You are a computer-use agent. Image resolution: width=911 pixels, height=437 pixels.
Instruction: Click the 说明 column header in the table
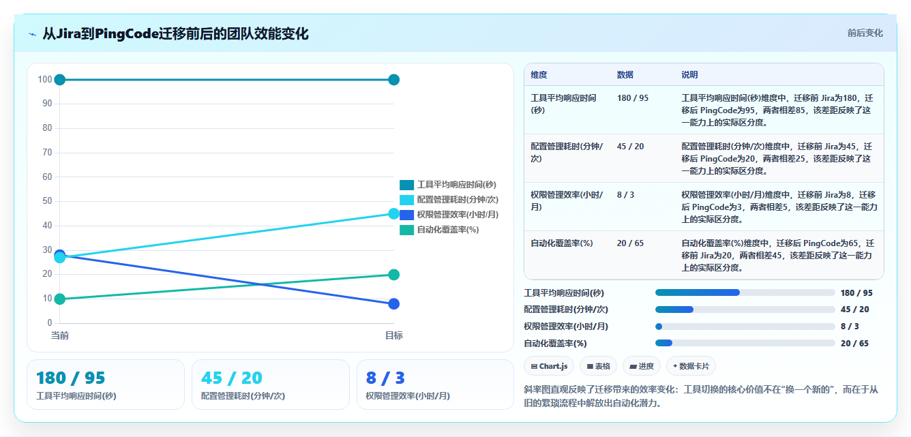(689, 74)
